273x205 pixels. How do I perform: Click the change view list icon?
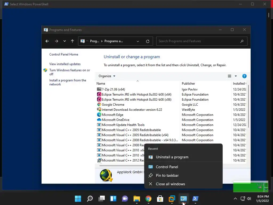(230, 76)
